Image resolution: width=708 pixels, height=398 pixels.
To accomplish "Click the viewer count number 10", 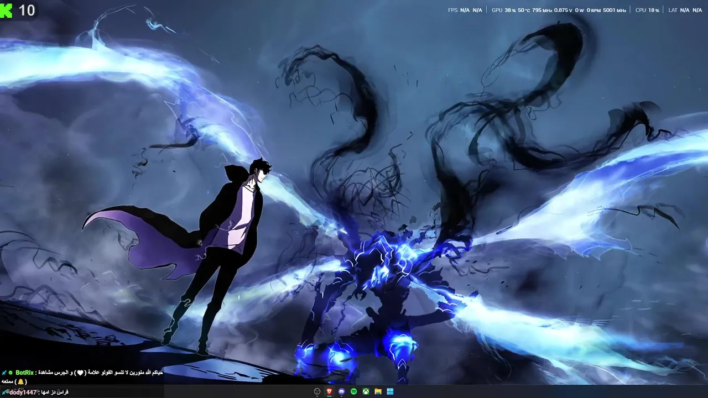I will [x=27, y=11].
